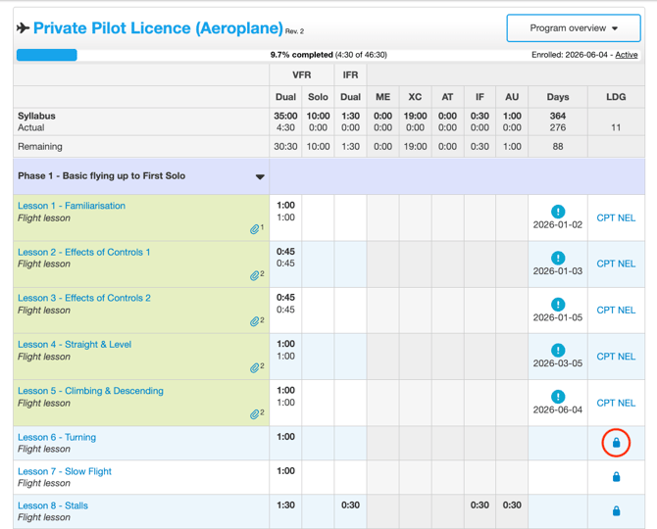Click the Active enrollment status link

(x=626, y=55)
